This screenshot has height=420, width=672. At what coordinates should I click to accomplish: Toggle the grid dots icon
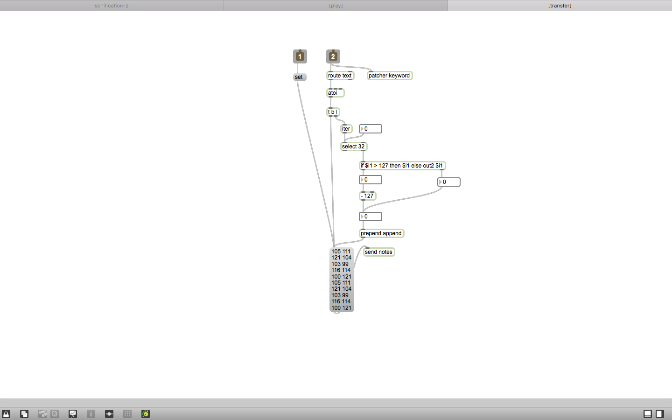tap(127, 414)
